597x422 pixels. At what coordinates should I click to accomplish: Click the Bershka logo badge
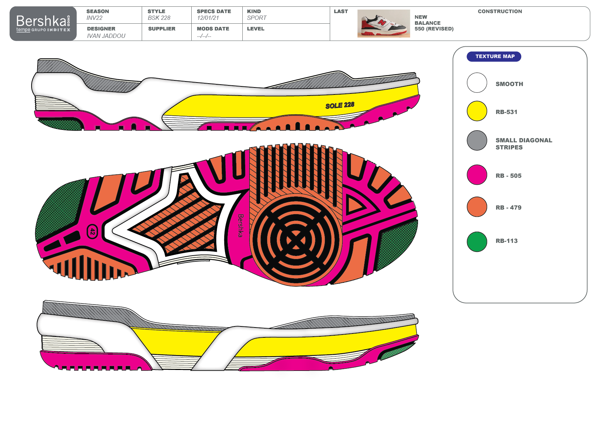pyautogui.click(x=43, y=24)
